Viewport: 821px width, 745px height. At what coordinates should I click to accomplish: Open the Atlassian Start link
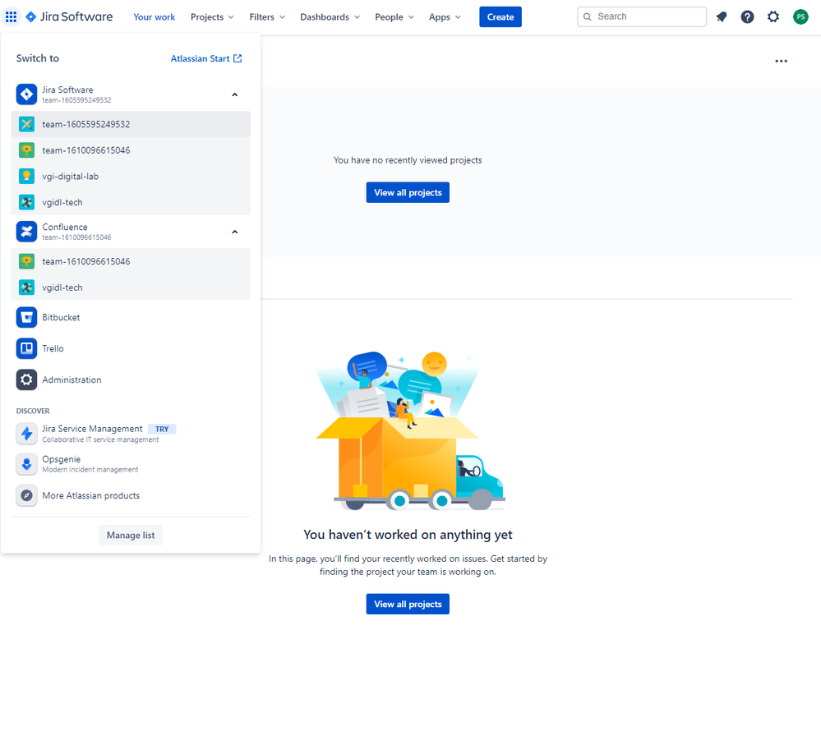click(x=206, y=58)
